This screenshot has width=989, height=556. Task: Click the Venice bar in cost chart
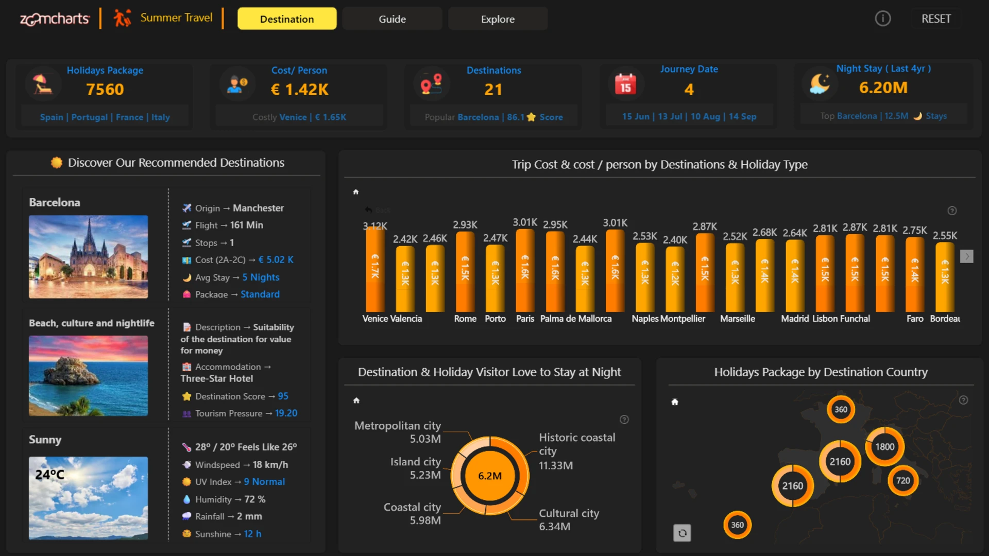[x=375, y=269]
